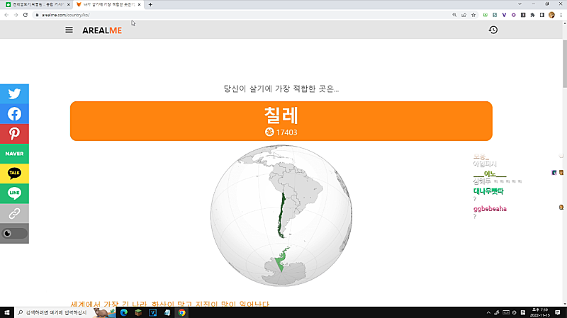Focus the address bar URL
This screenshot has height=318, width=567.
pos(65,15)
